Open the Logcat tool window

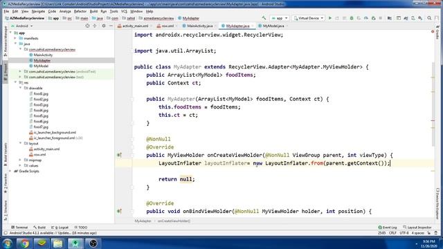pos(60,228)
